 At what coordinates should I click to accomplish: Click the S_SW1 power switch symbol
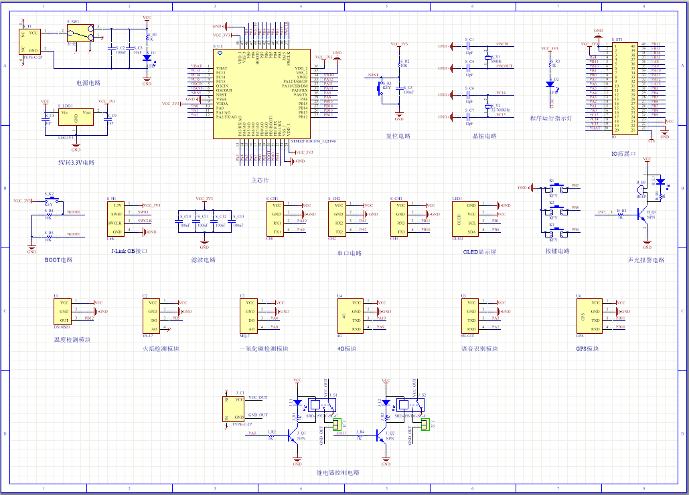pyautogui.click(x=80, y=33)
